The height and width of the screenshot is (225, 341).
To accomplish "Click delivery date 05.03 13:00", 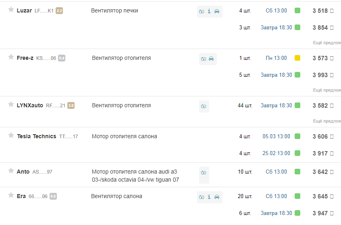I will click(x=276, y=136).
